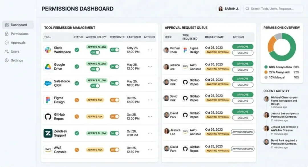Open the three-dot actions menu for AWS Console
Viewport: 308px width, 167px height.
click(x=150, y=150)
